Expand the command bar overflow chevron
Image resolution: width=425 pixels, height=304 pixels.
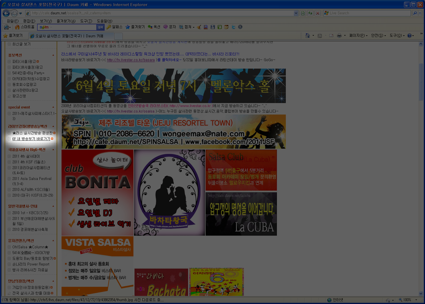pyautogui.click(x=421, y=34)
